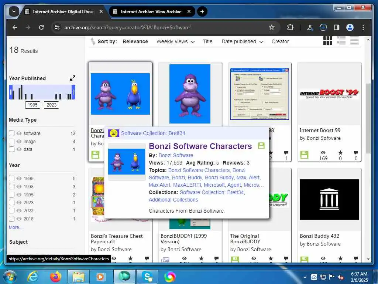Open Windows Media Player taskbar icon
Viewport: 378px width, 284px height.
coord(100,277)
